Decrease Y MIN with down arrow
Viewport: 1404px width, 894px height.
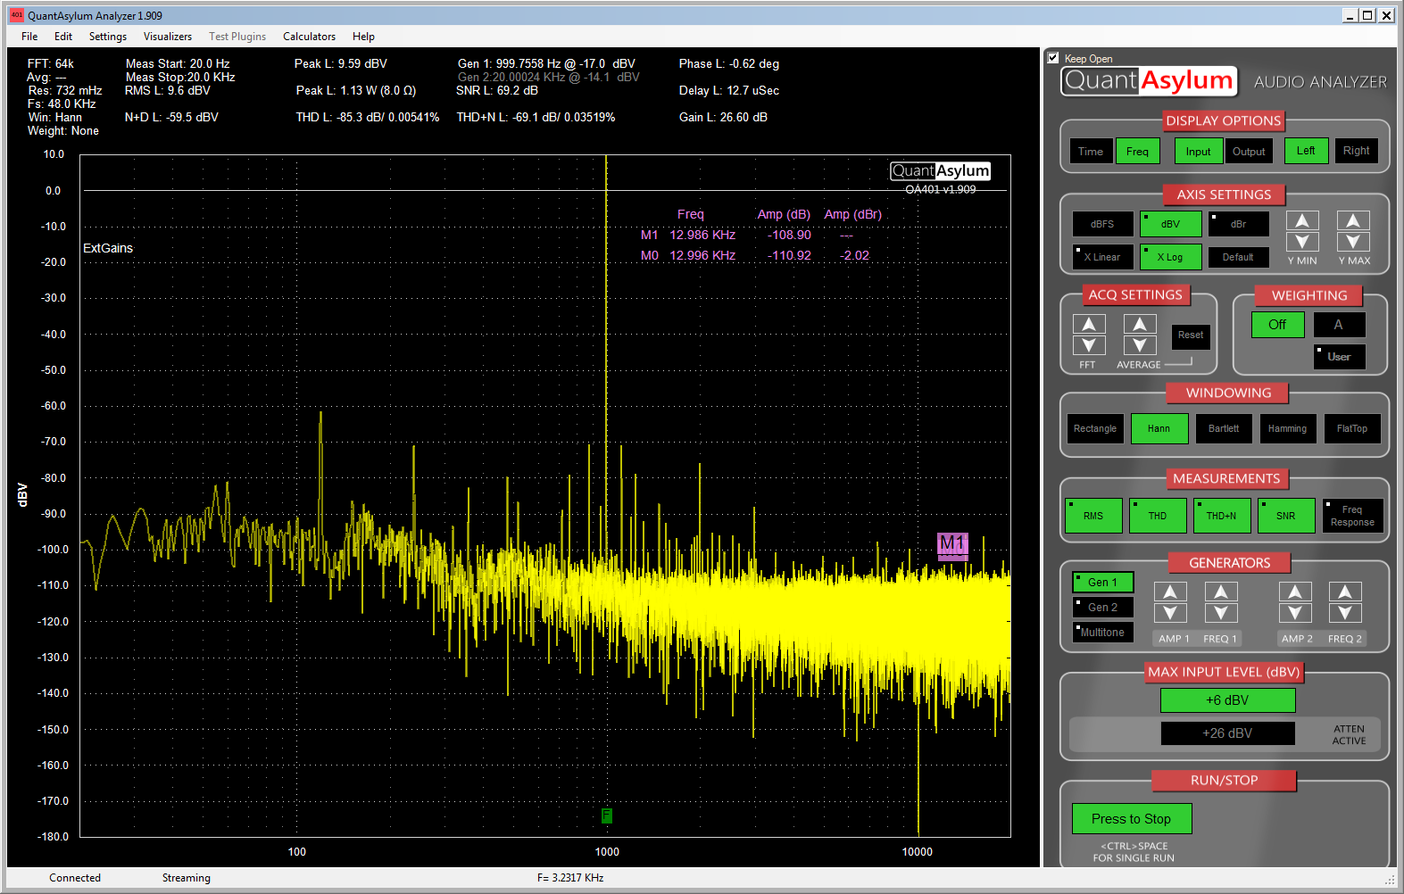pos(1302,242)
